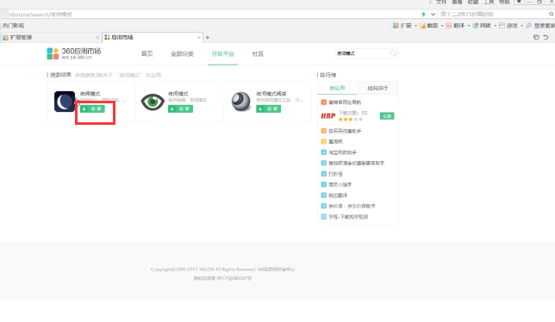Open the 查看 menu
Screen dimensions: 555x322
(x=457, y=2)
